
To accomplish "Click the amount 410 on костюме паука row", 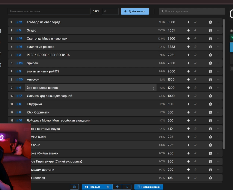I will (170, 129).
